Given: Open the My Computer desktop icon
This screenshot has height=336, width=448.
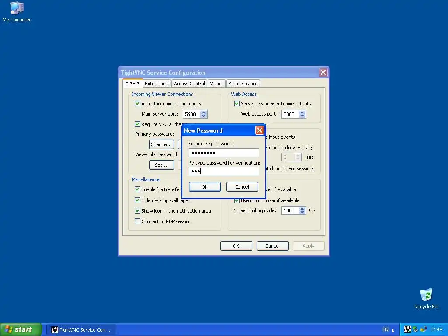Looking at the screenshot, I should 17,11.
